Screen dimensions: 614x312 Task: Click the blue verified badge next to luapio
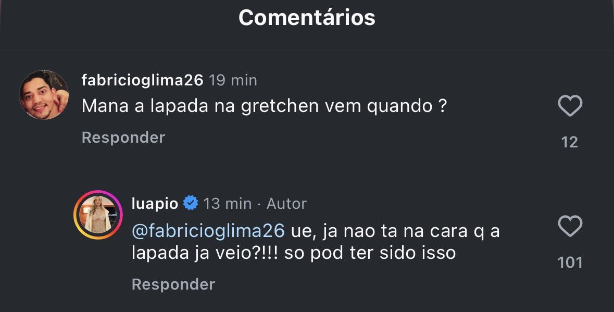click(191, 203)
